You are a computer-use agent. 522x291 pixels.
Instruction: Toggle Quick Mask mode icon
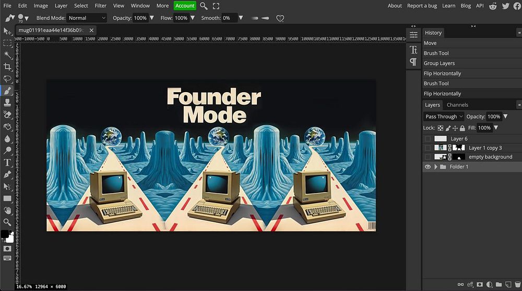click(7, 248)
